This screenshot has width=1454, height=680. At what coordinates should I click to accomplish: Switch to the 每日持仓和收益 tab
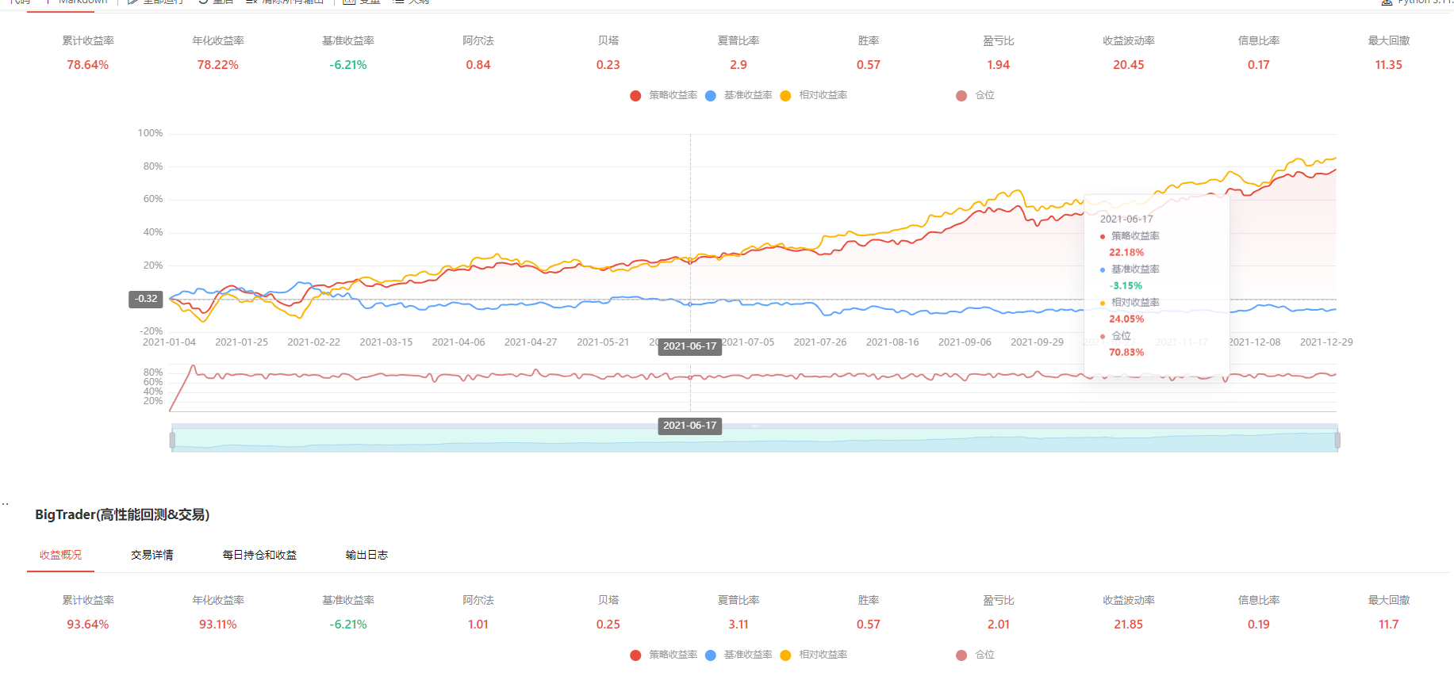(259, 555)
